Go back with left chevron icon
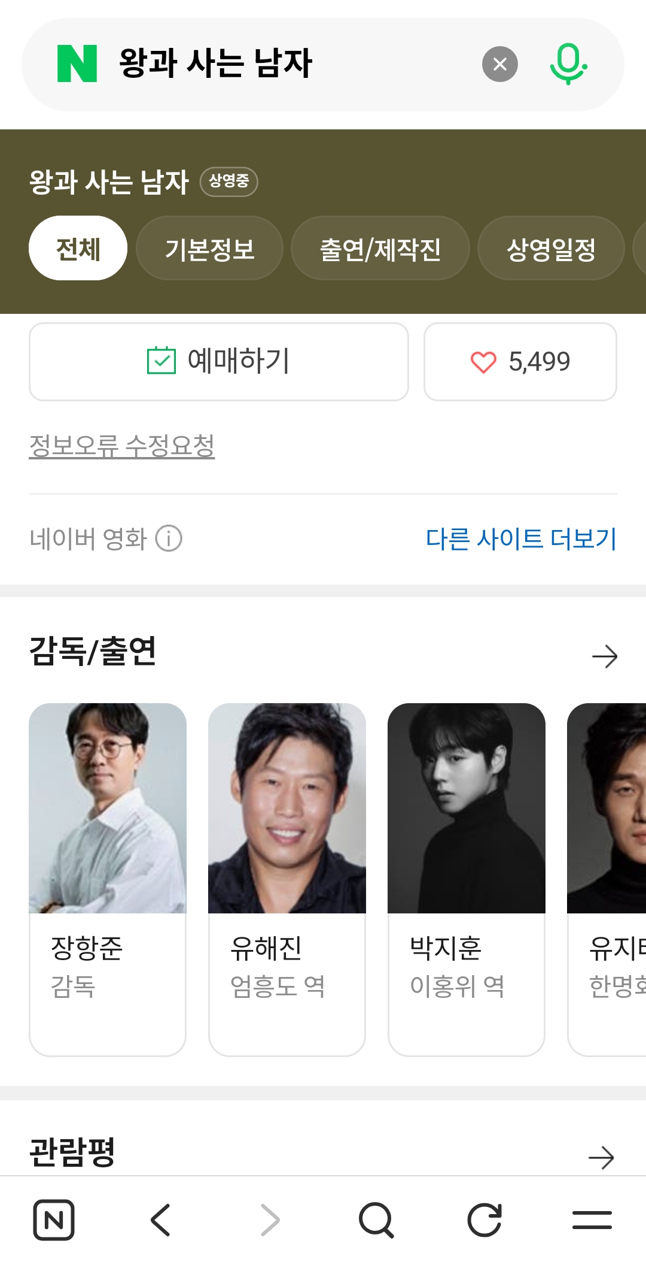Viewport: 646px width, 1265px height. point(161,1220)
